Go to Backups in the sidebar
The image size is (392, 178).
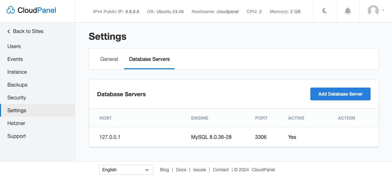(17, 85)
